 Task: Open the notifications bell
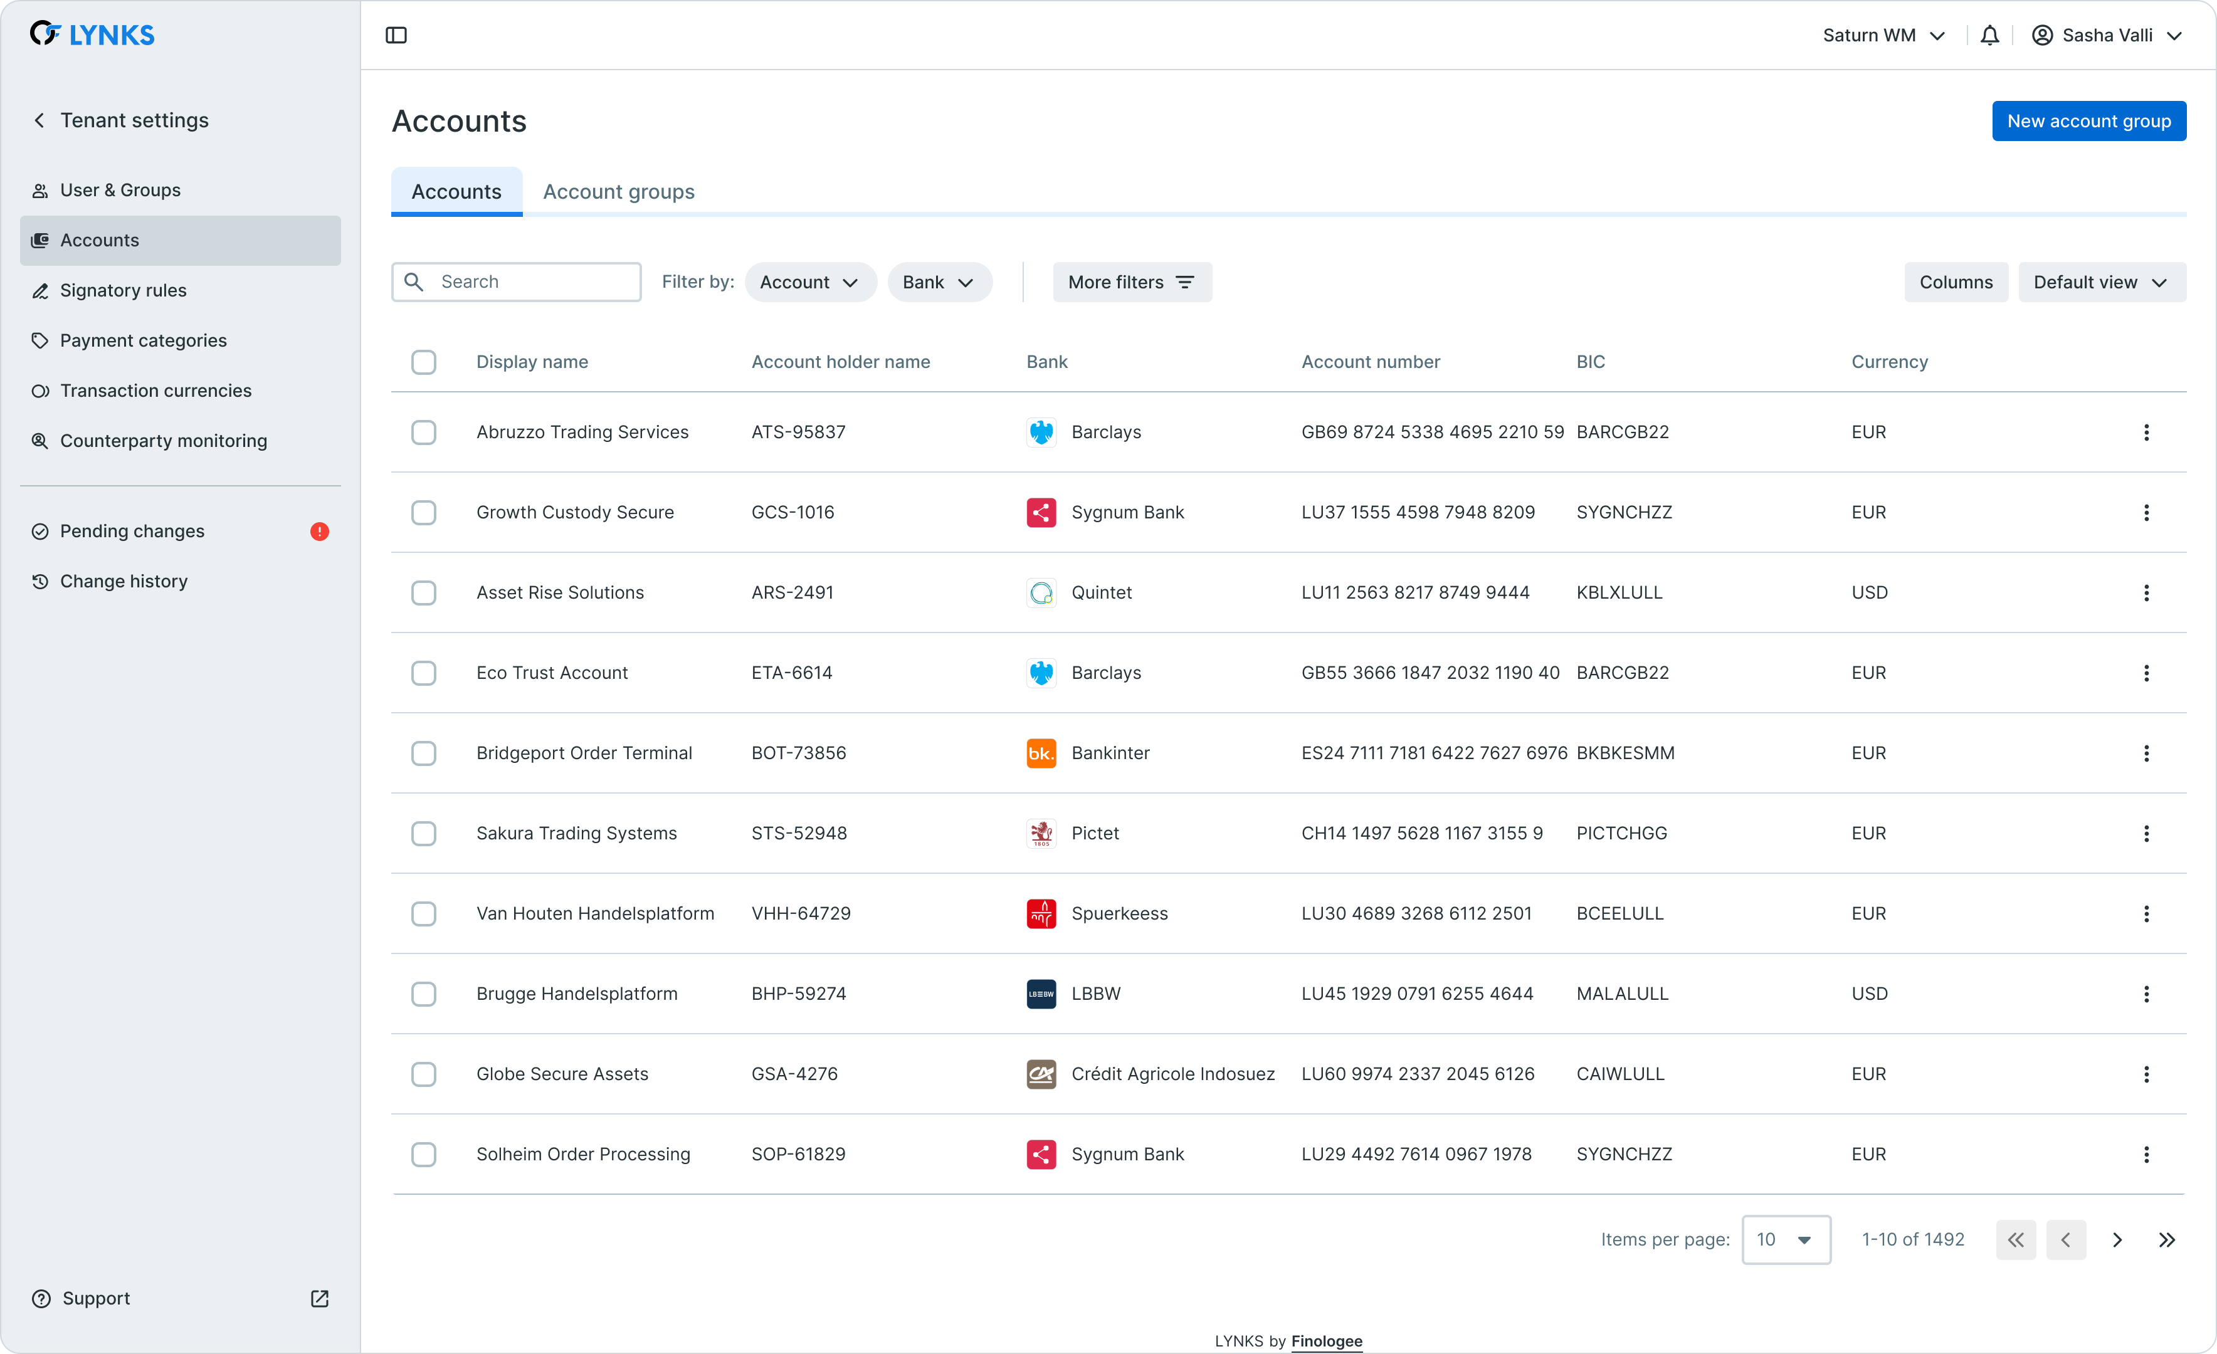pyautogui.click(x=1989, y=35)
